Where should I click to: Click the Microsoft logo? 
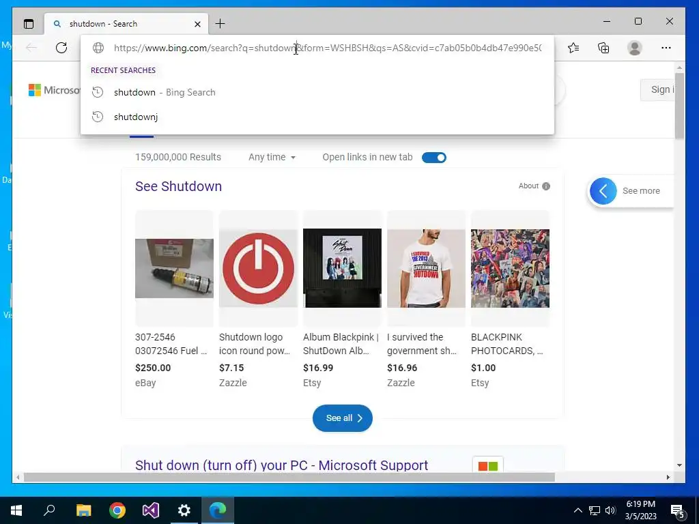(x=54, y=90)
